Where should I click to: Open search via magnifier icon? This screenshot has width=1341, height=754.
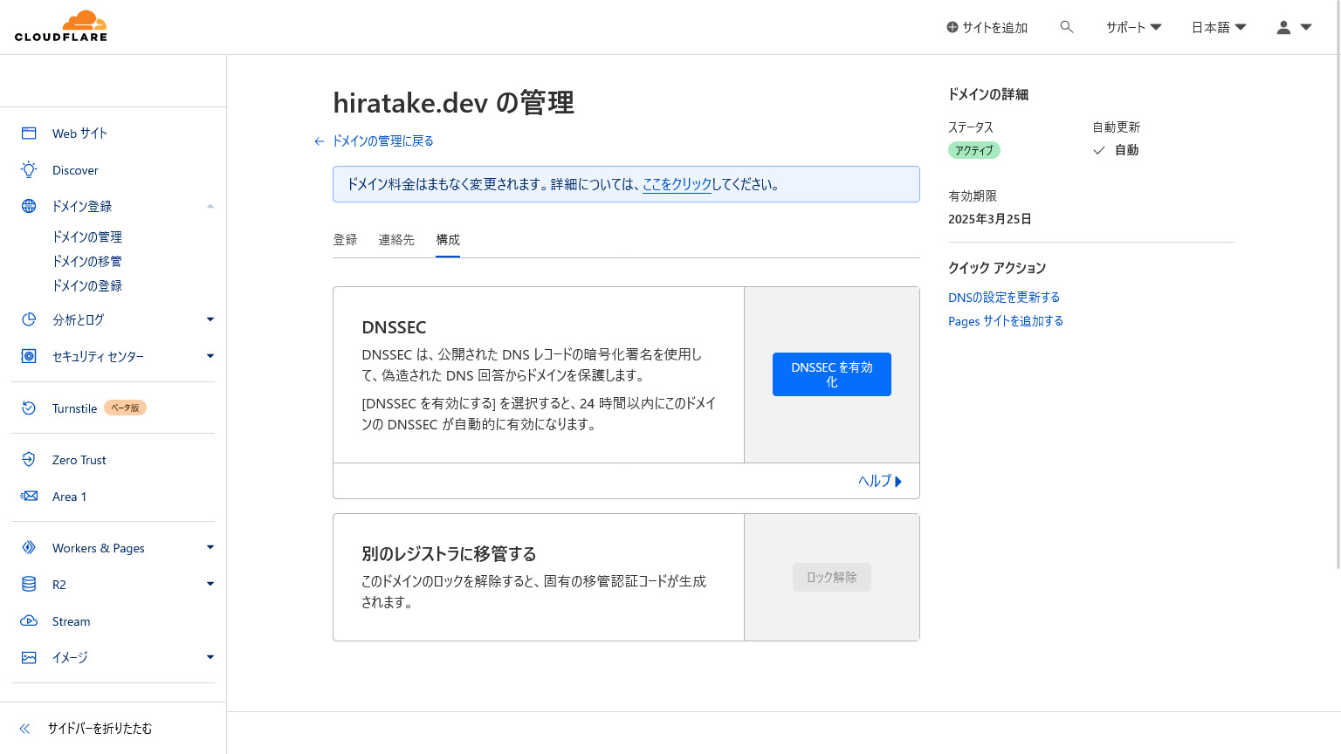(x=1067, y=27)
